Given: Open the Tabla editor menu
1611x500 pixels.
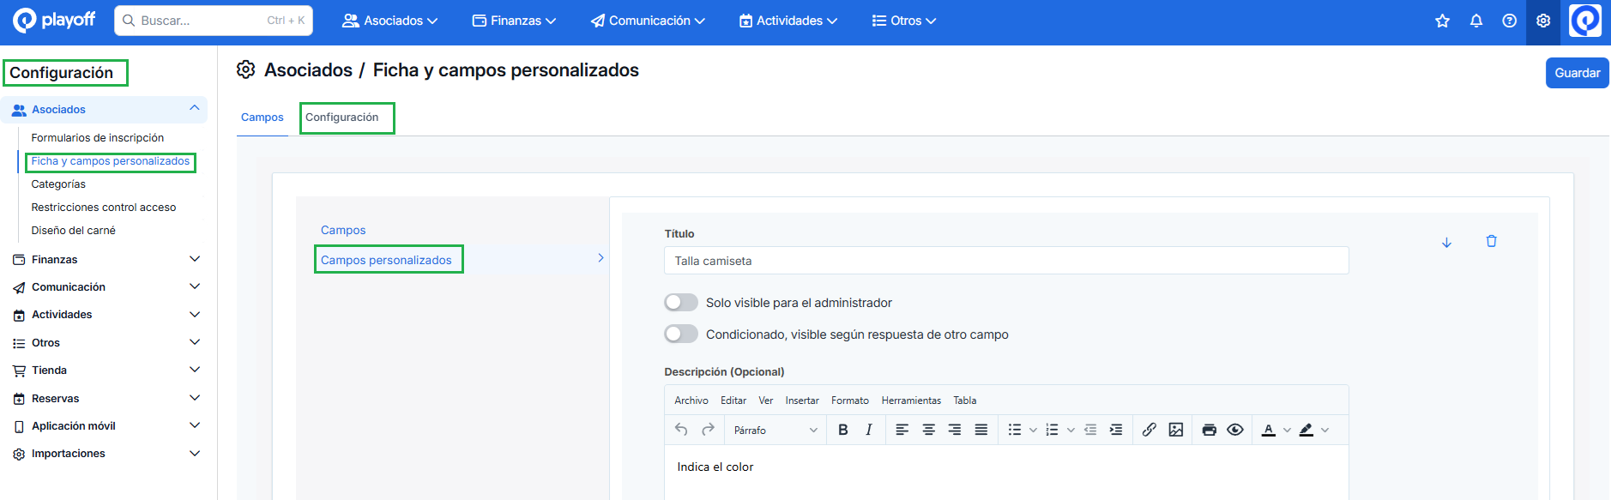Looking at the screenshot, I should tap(965, 401).
